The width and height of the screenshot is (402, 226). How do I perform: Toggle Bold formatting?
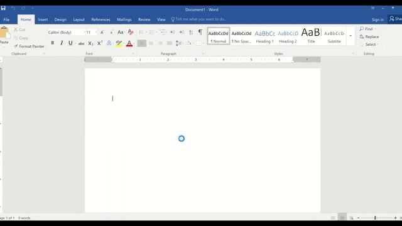(53, 43)
